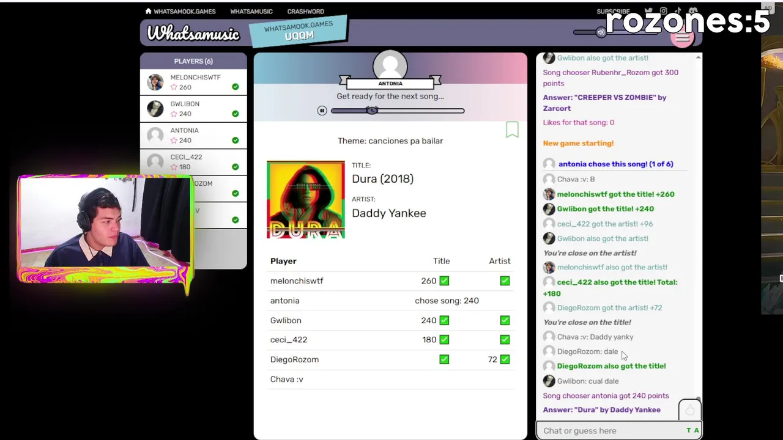Focus the Chat or guess here field
This screenshot has height=440, width=783.
[x=612, y=431]
